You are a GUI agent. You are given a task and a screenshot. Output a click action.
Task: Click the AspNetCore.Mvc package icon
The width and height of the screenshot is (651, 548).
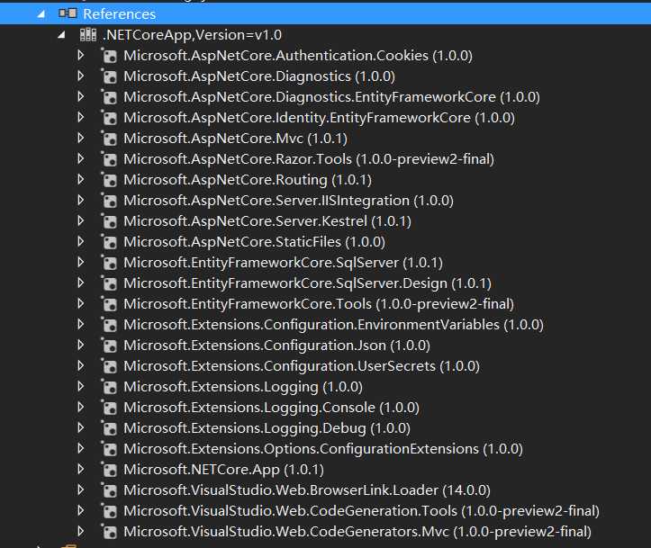(110, 139)
